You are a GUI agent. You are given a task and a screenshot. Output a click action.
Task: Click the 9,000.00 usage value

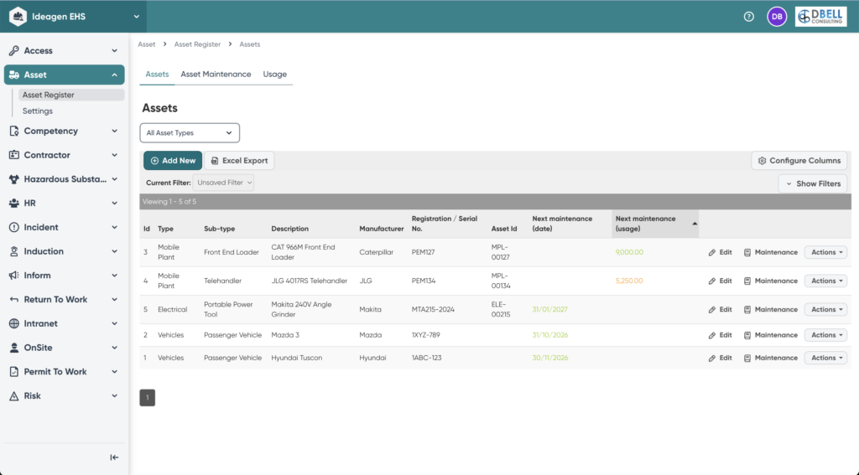pyautogui.click(x=629, y=252)
